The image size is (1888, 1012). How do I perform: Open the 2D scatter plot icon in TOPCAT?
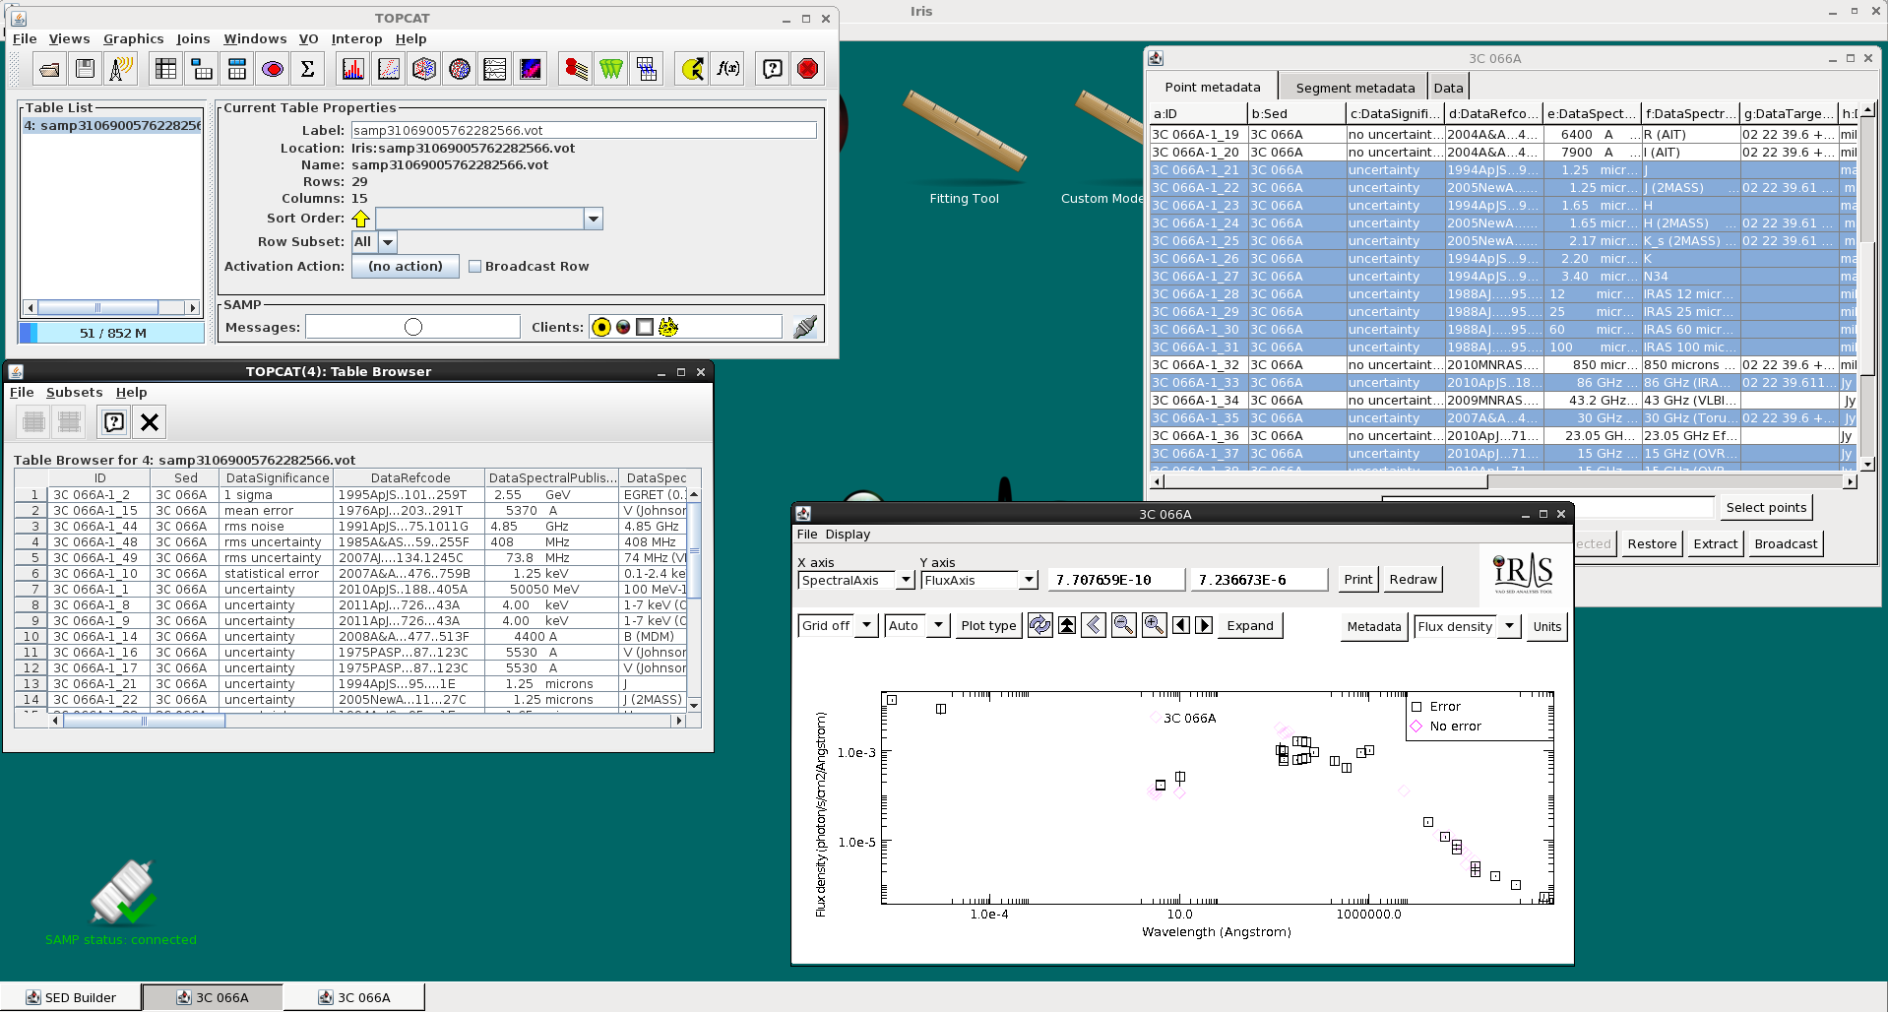389,69
